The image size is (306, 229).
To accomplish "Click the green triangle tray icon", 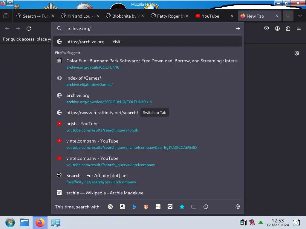I will (261, 222).
